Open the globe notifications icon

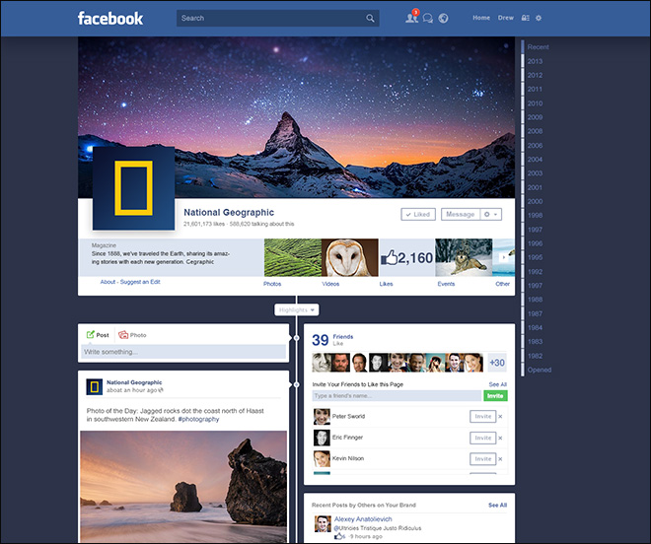tap(444, 18)
